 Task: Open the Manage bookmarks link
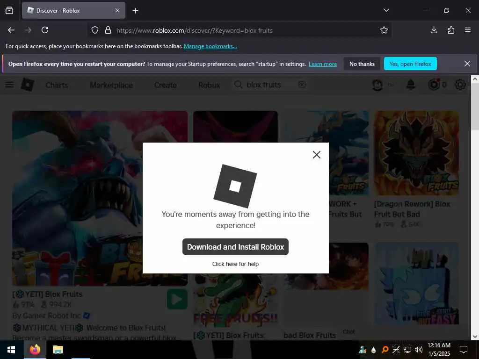[210, 46]
